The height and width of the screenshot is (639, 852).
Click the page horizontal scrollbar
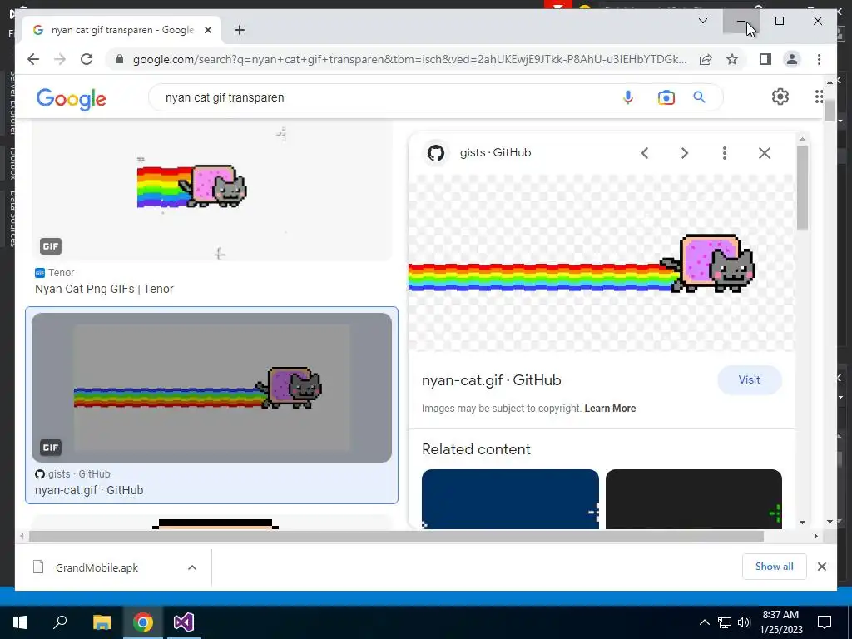(396, 537)
